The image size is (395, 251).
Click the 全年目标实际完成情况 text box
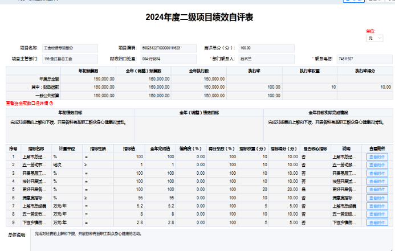(328, 130)
